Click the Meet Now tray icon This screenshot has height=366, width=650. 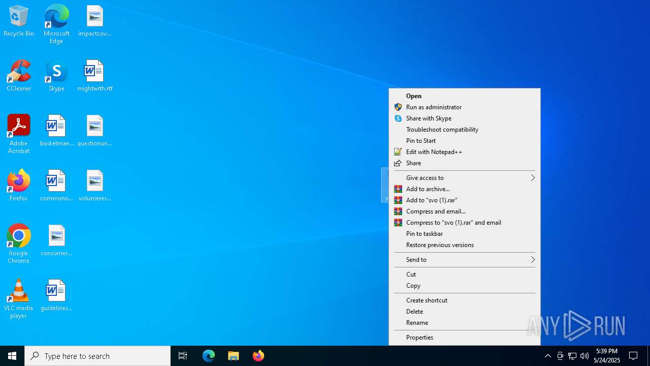(560, 356)
